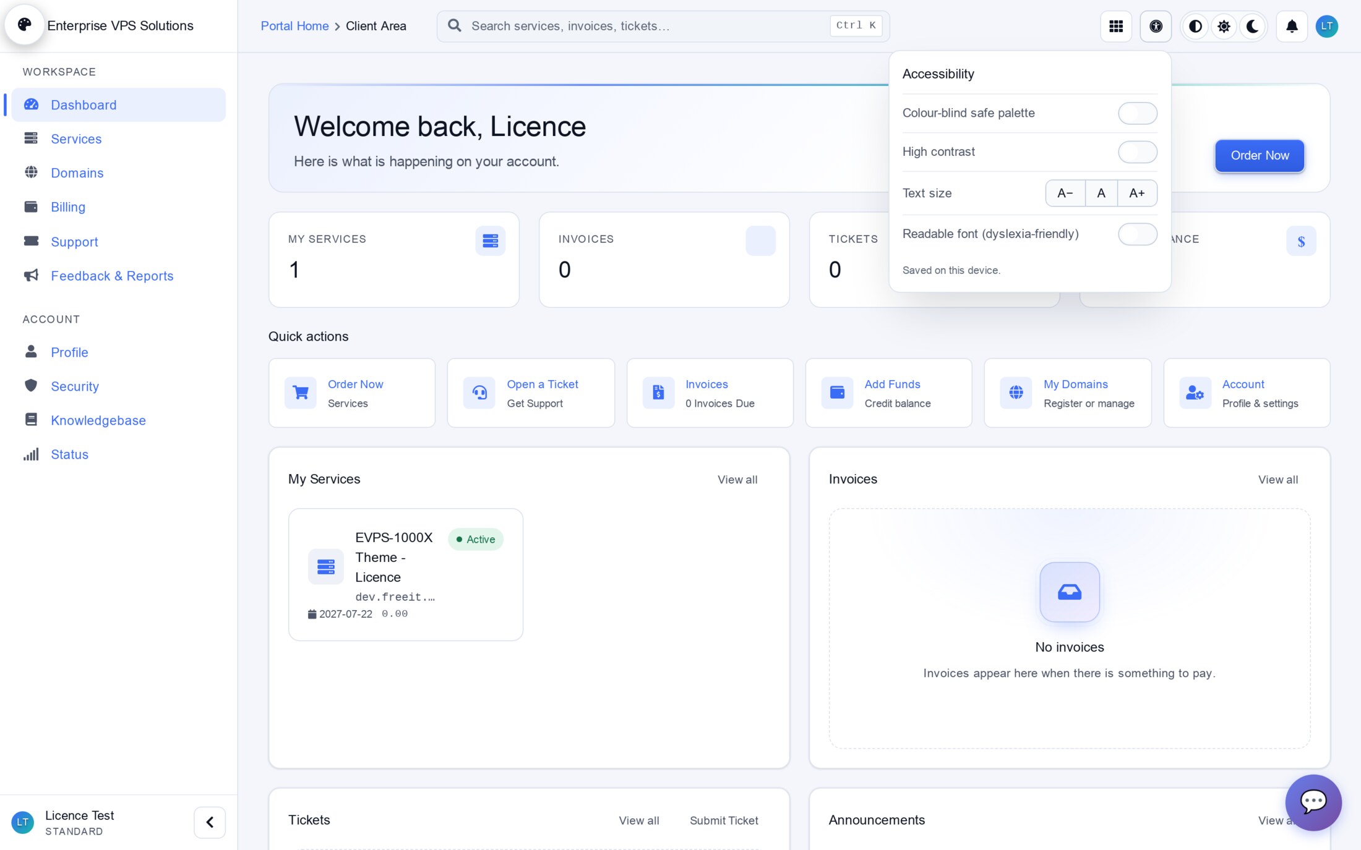Open the apps grid icon

[1116, 26]
